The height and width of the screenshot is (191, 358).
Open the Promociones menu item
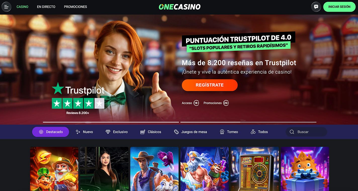tap(75, 7)
